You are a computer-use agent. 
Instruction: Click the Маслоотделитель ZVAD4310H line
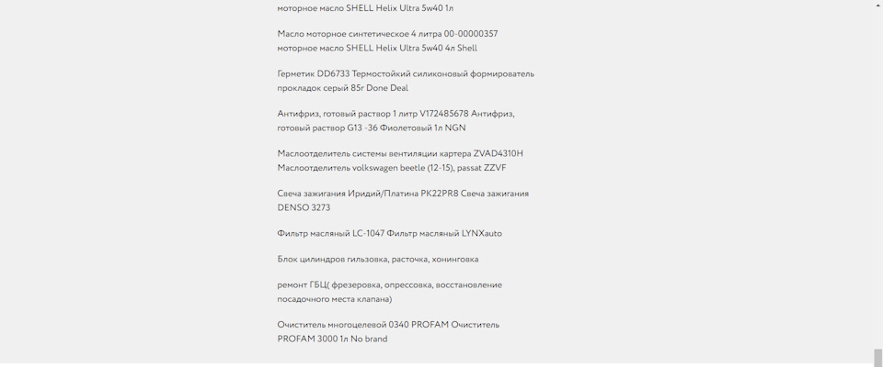pyautogui.click(x=400, y=153)
